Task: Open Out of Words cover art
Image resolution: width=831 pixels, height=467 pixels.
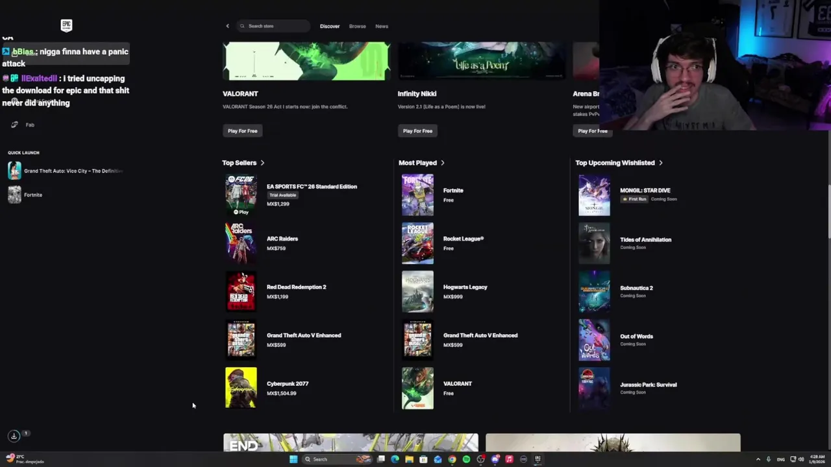Action: pyautogui.click(x=594, y=340)
